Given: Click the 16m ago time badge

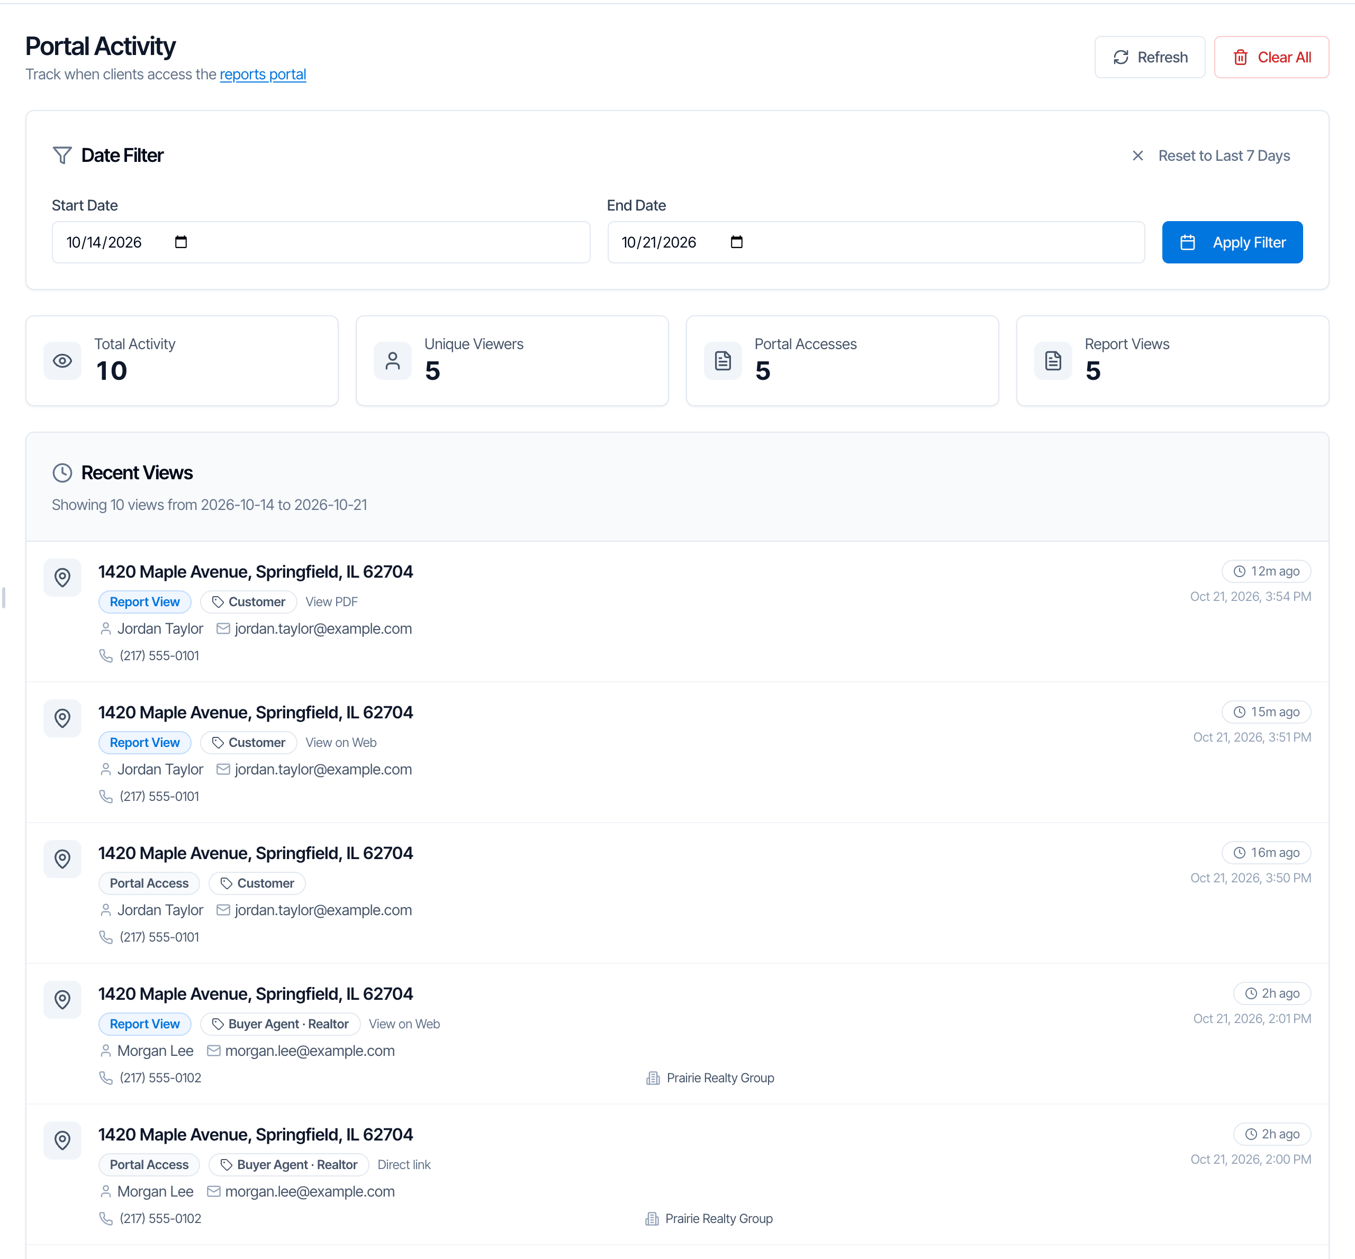Looking at the screenshot, I should coord(1267,853).
